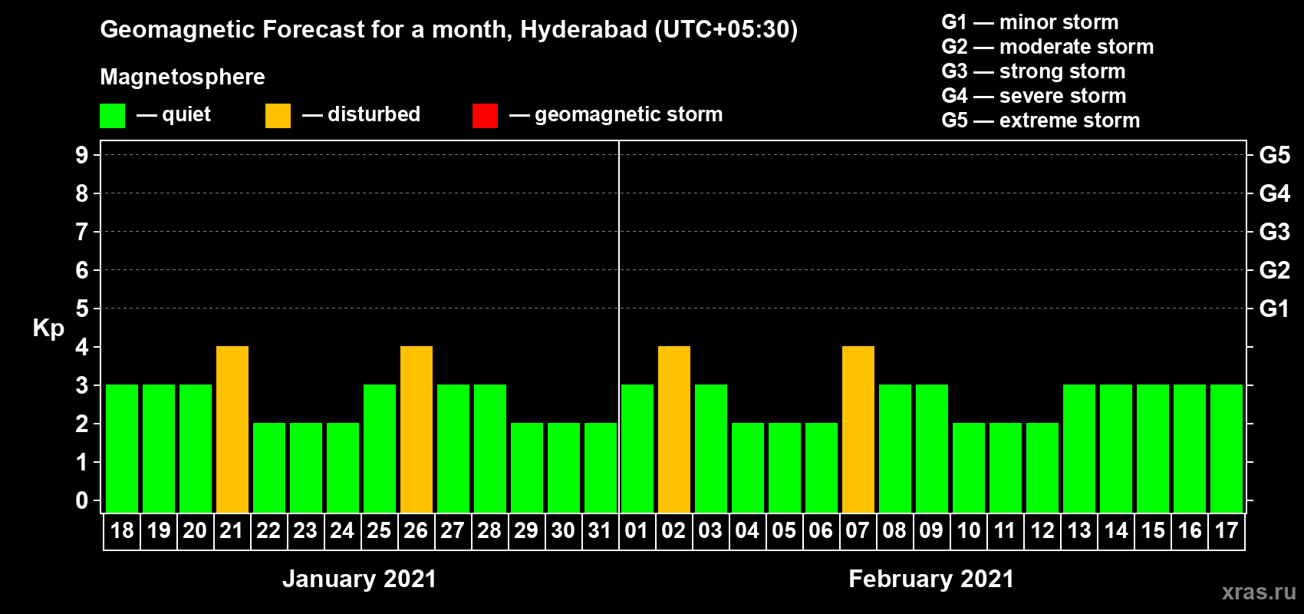Click date label 08 on the axis

click(894, 531)
